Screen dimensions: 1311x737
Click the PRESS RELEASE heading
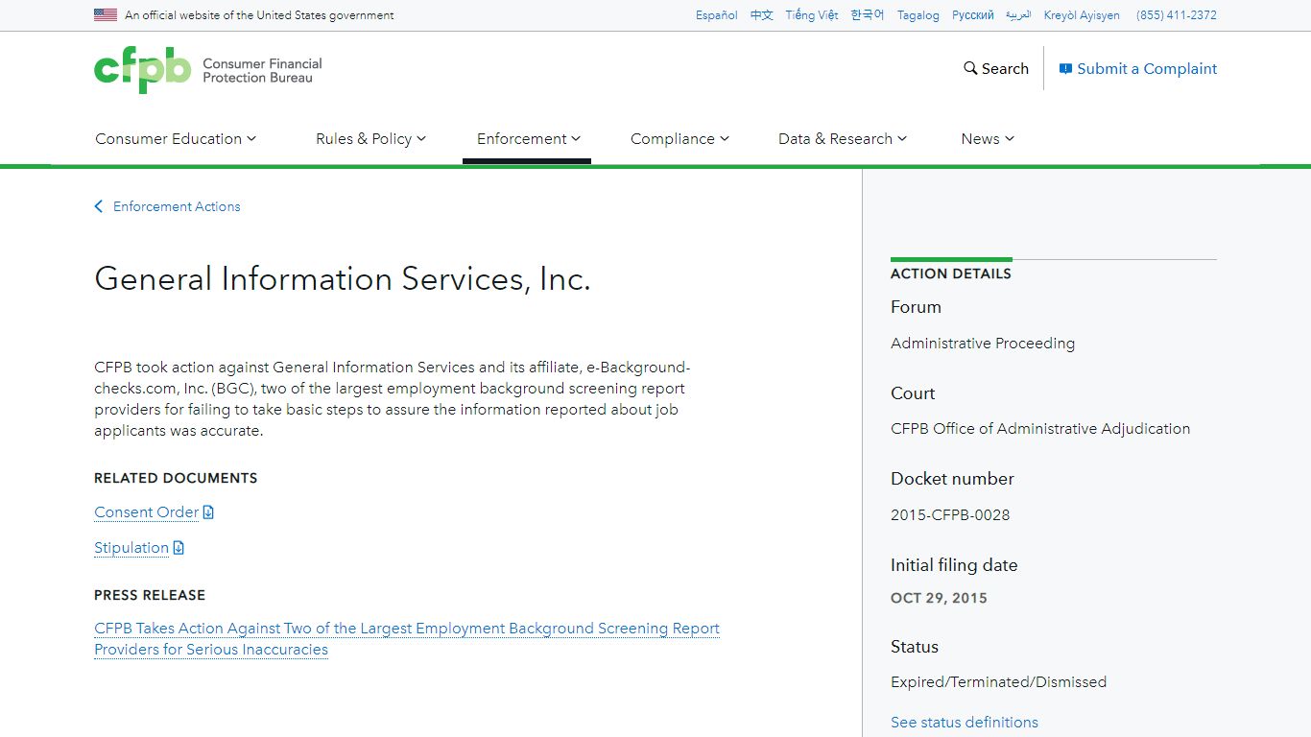tap(150, 595)
